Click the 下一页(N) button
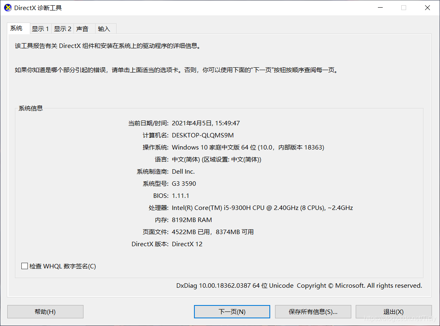 coord(232,312)
